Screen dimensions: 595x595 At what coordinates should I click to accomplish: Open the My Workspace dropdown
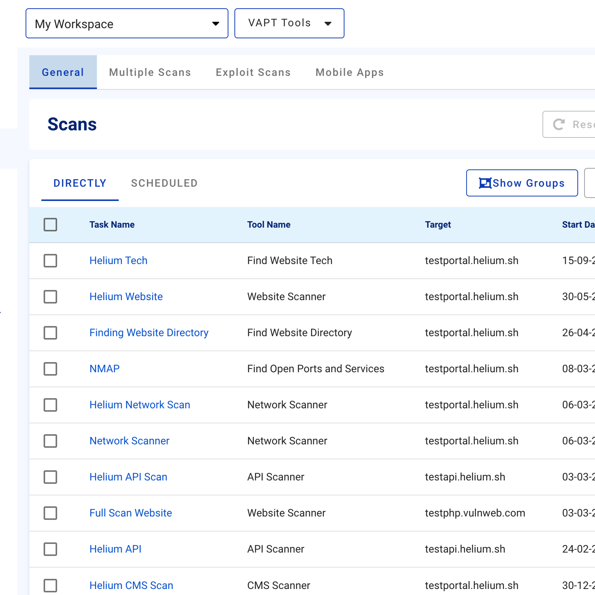pos(127,24)
